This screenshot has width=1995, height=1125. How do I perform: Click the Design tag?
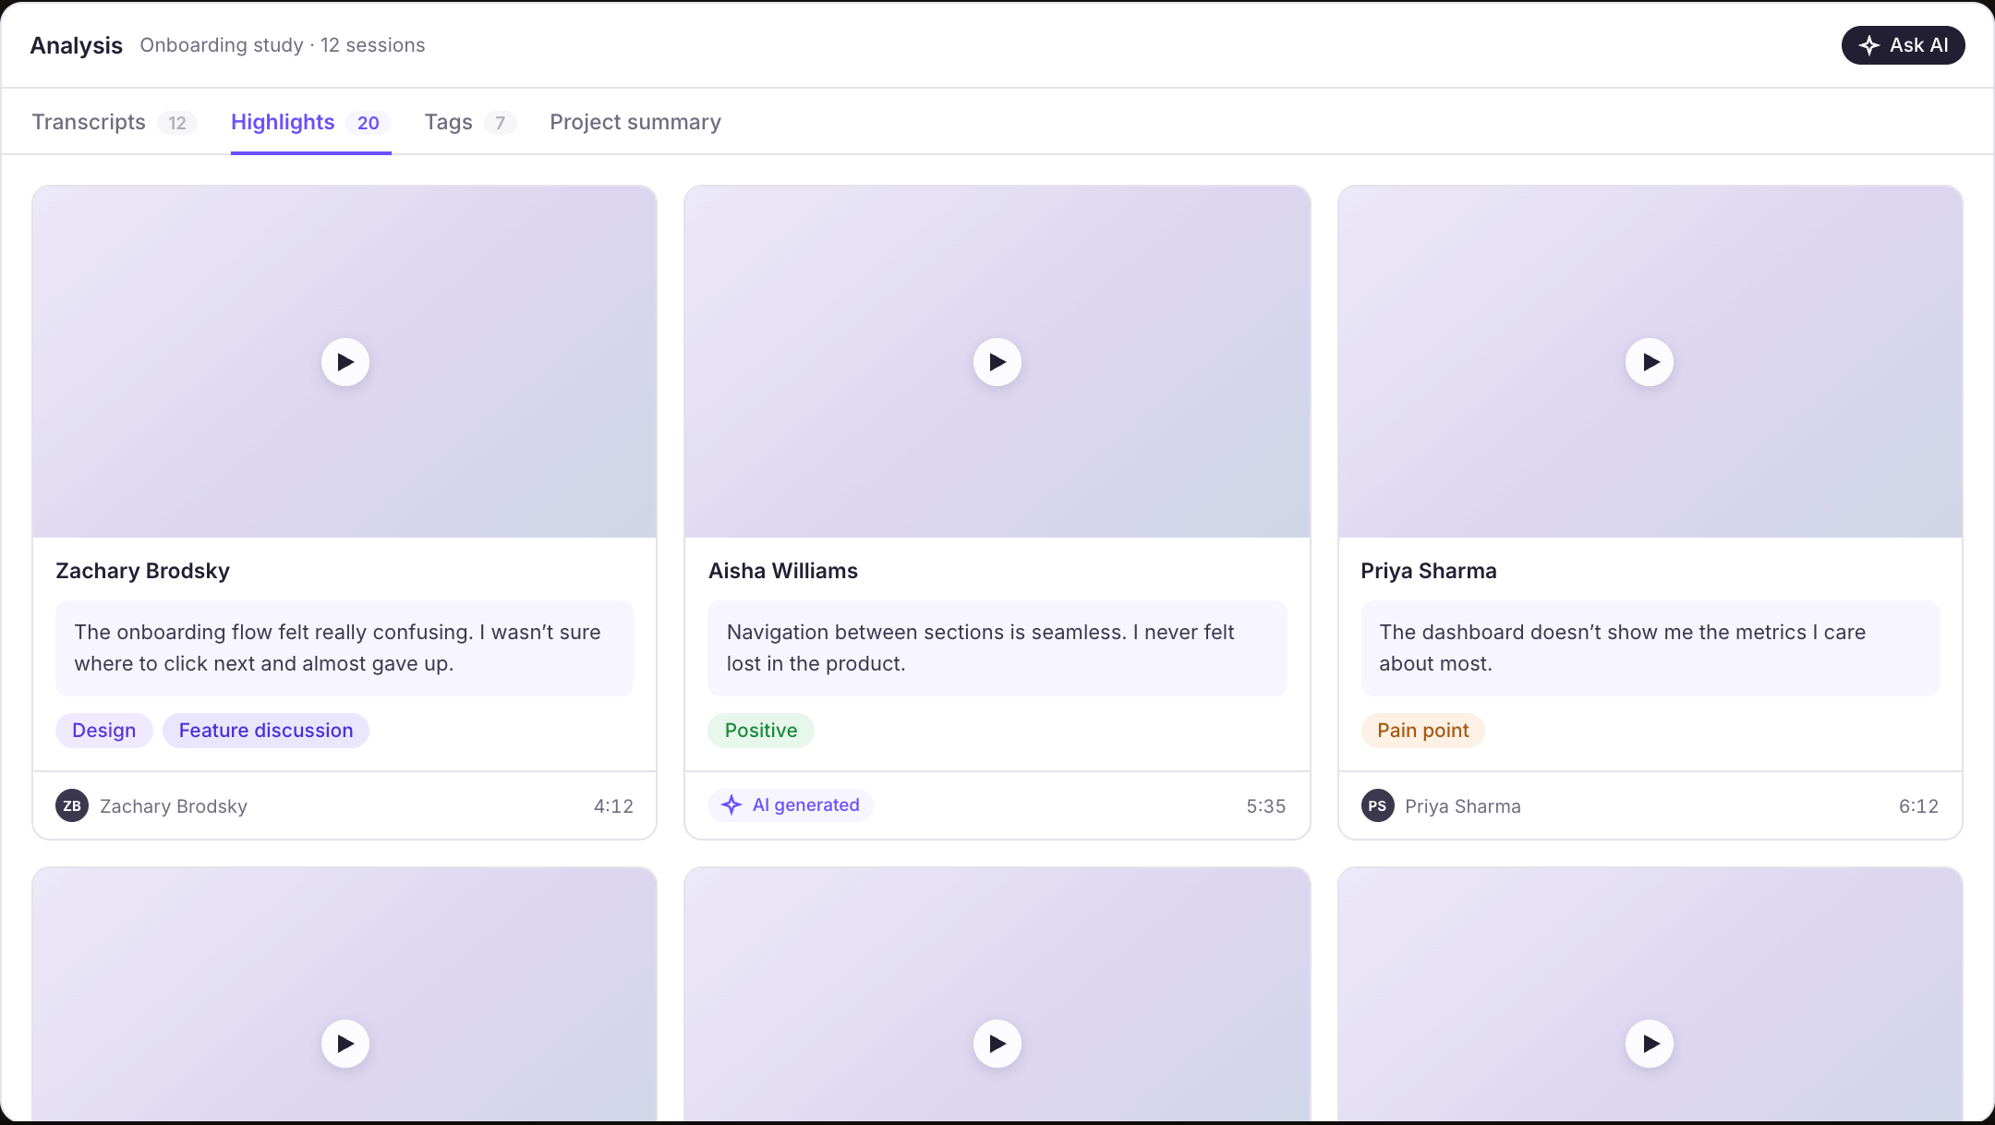pos(104,731)
